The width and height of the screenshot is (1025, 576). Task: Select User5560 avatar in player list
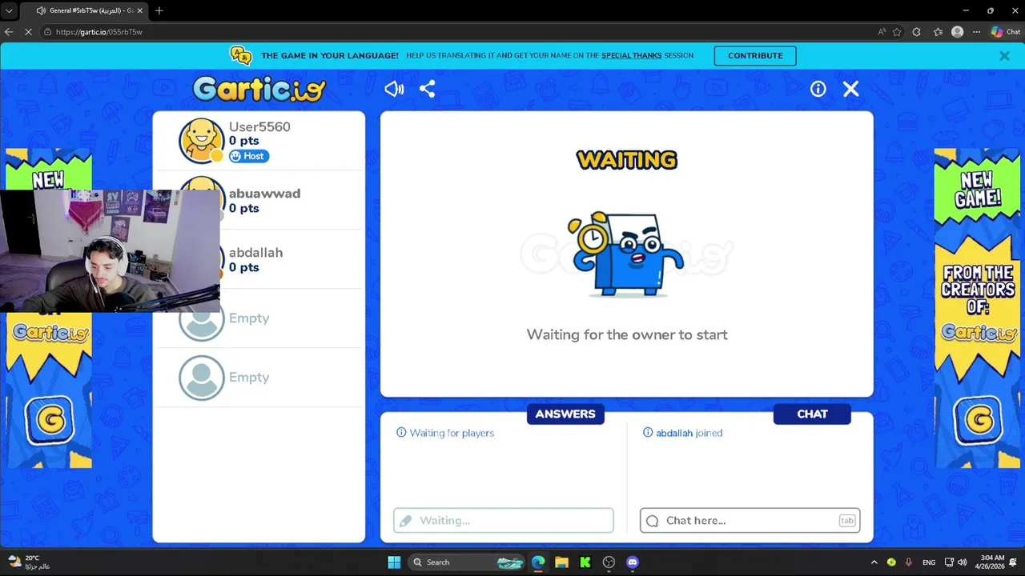tap(201, 141)
